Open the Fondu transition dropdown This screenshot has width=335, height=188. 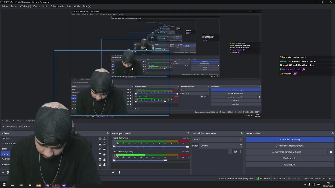[217, 139]
